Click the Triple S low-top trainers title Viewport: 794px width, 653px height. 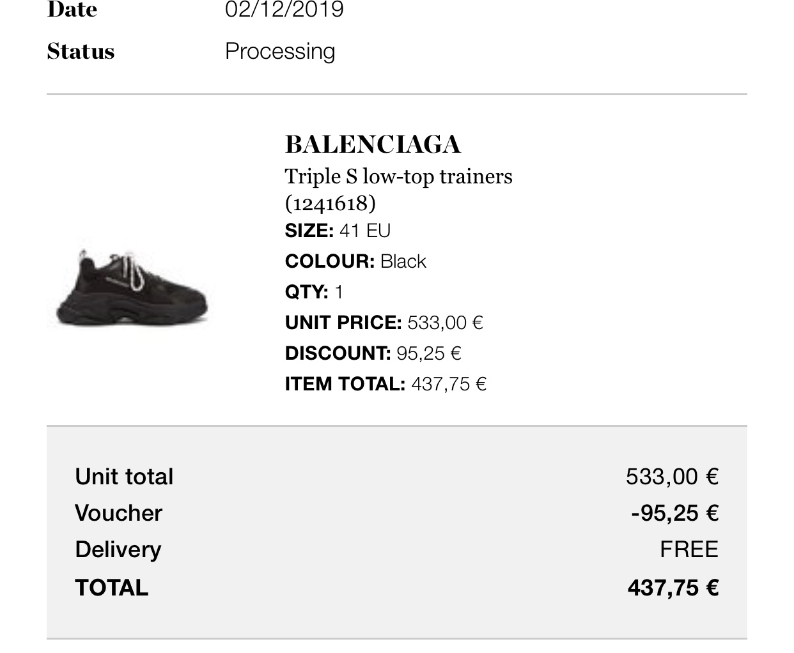[398, 176]
